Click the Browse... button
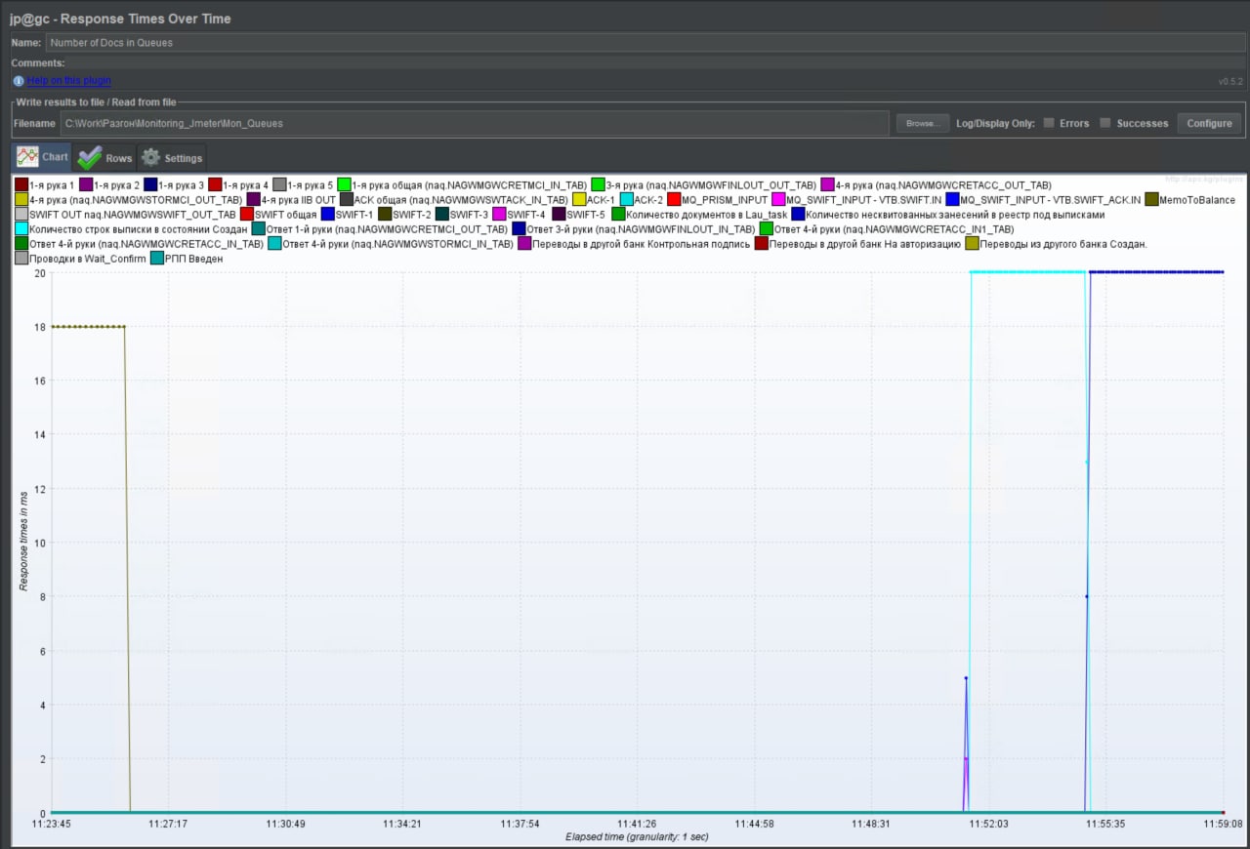 coord(922,124)
